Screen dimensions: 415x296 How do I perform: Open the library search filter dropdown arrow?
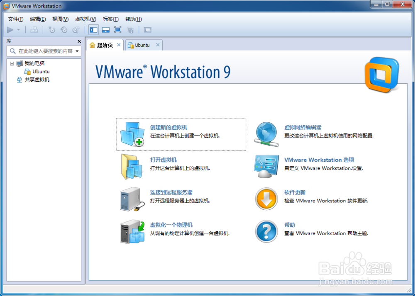[x=77, y=51]
